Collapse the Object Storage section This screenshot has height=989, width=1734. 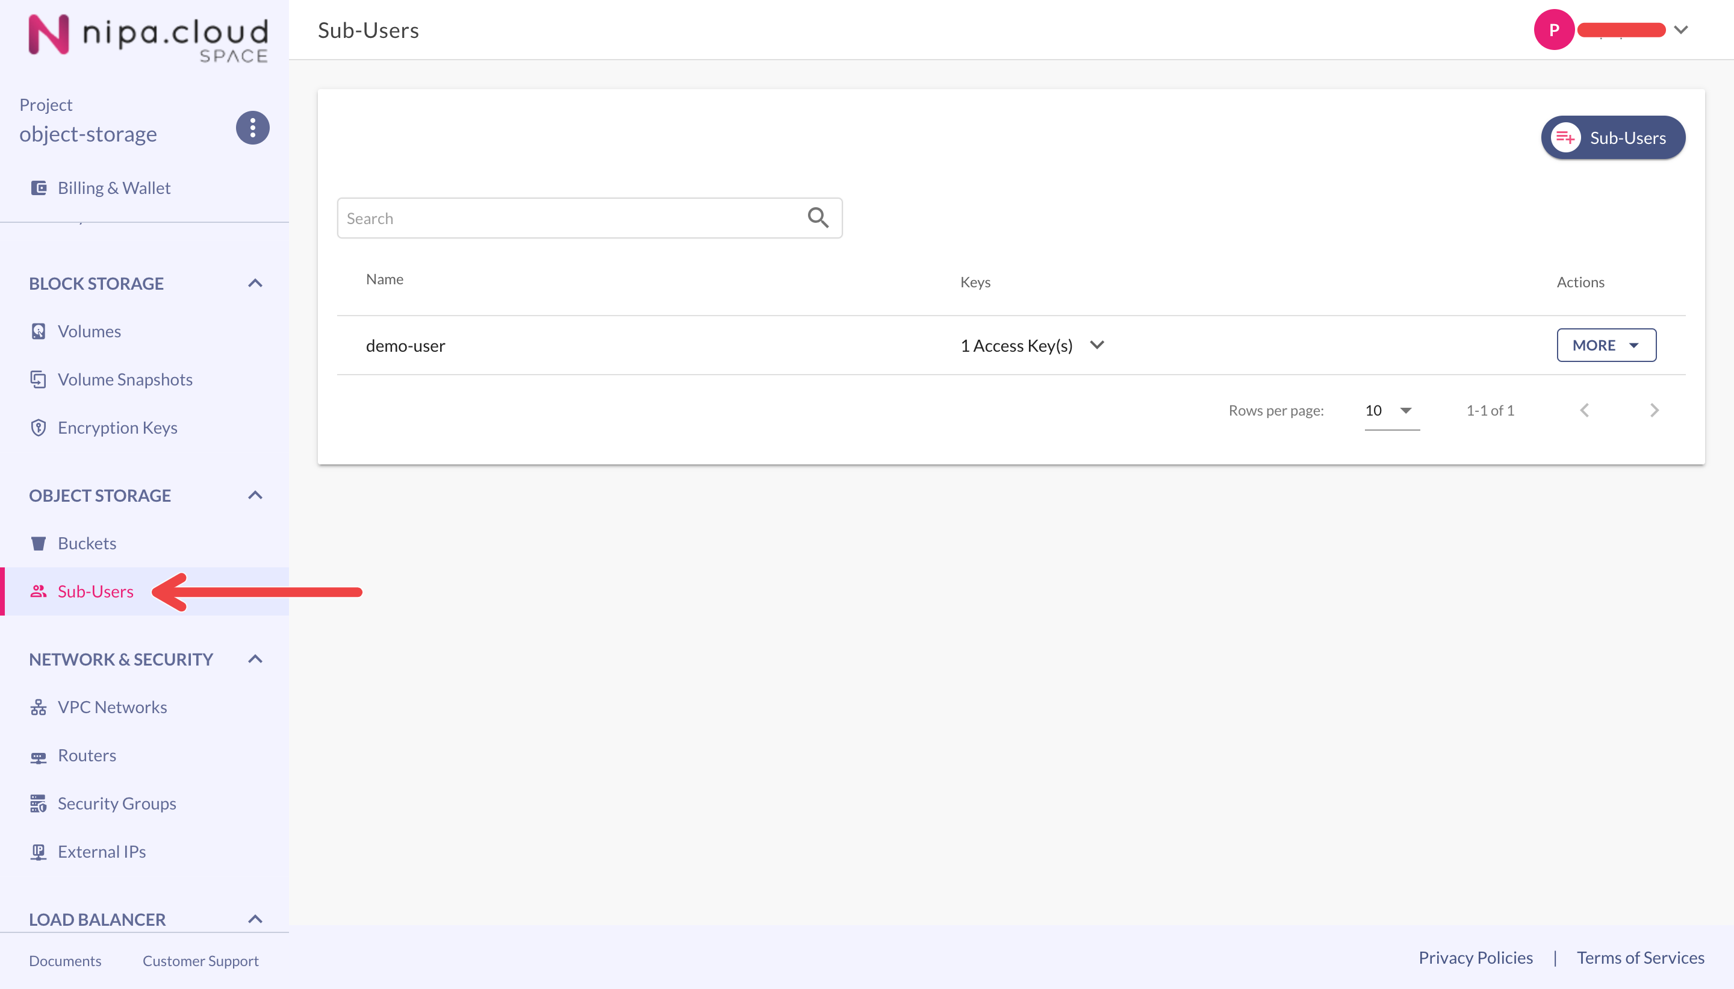click(255, 495)
